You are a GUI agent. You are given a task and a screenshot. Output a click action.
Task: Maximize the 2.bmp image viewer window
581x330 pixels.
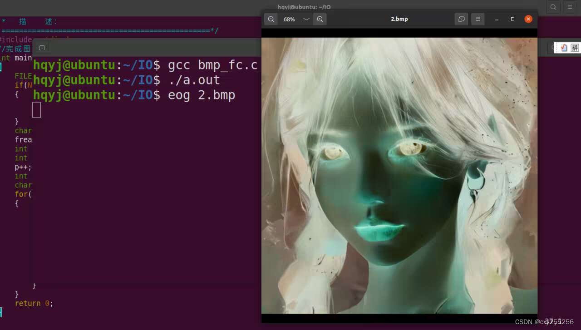point(512,19)
